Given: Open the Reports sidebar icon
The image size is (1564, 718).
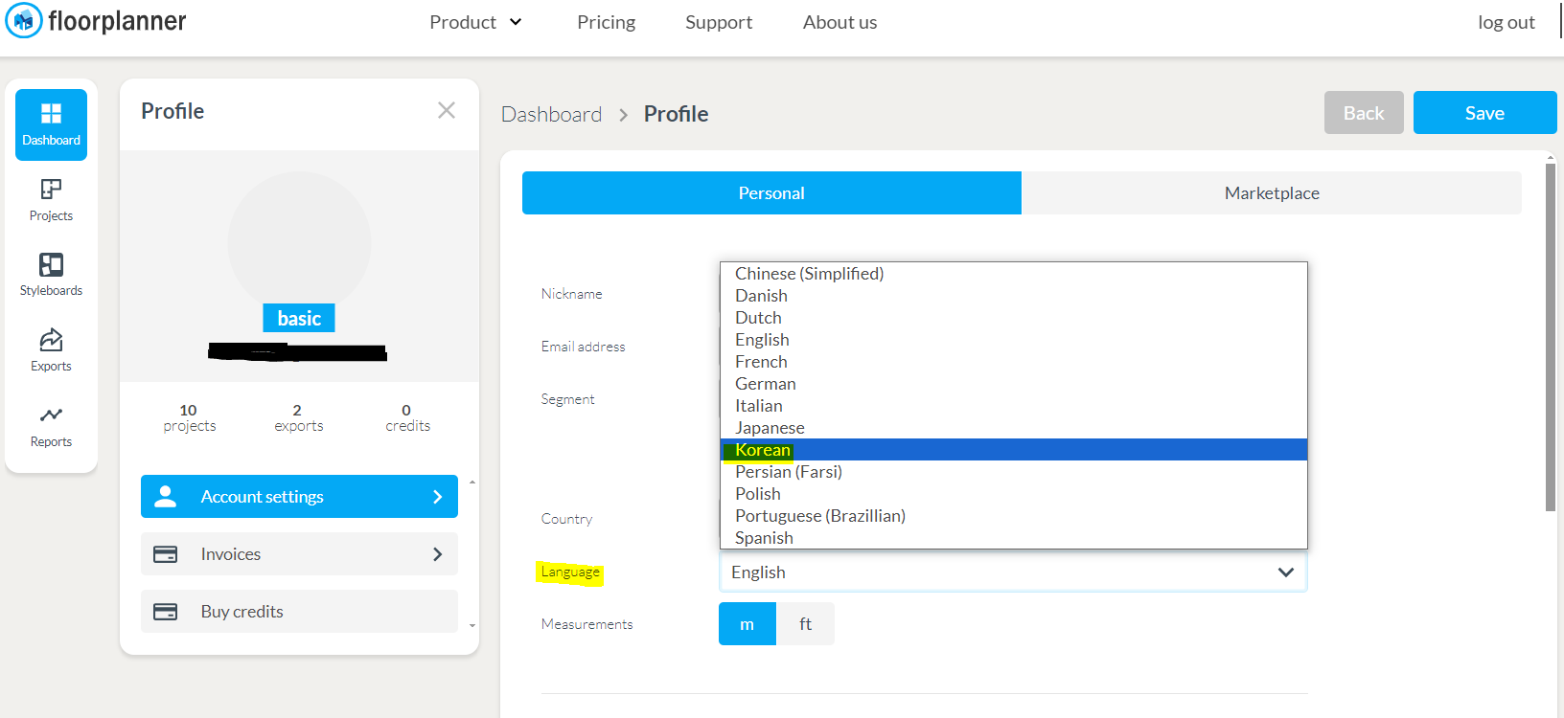Looking at the screenshot, I should [51, 426].
